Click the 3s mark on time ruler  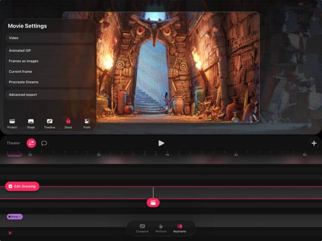point(99,155)
